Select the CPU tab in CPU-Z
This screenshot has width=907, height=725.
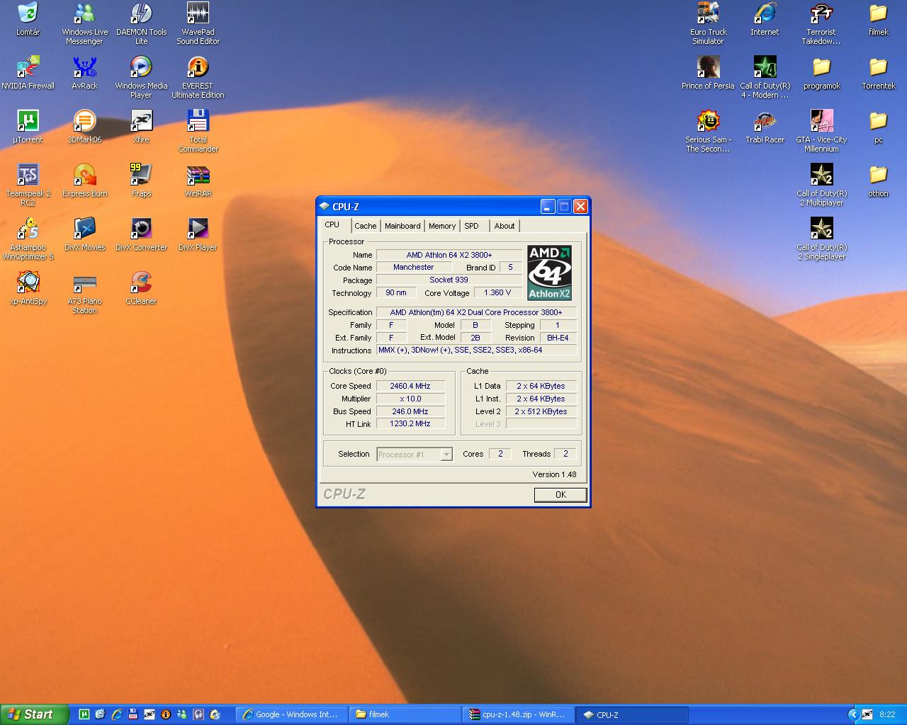[x=332, y=224]
